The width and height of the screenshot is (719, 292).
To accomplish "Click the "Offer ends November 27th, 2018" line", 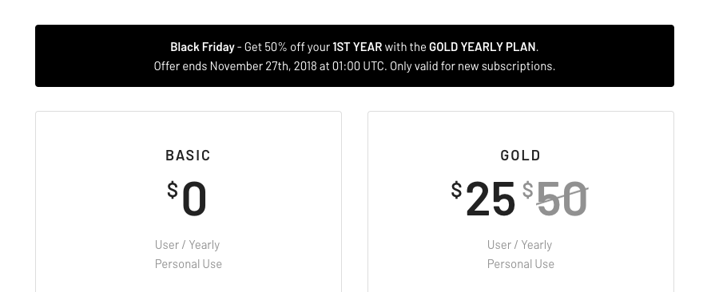I will 236,66.
